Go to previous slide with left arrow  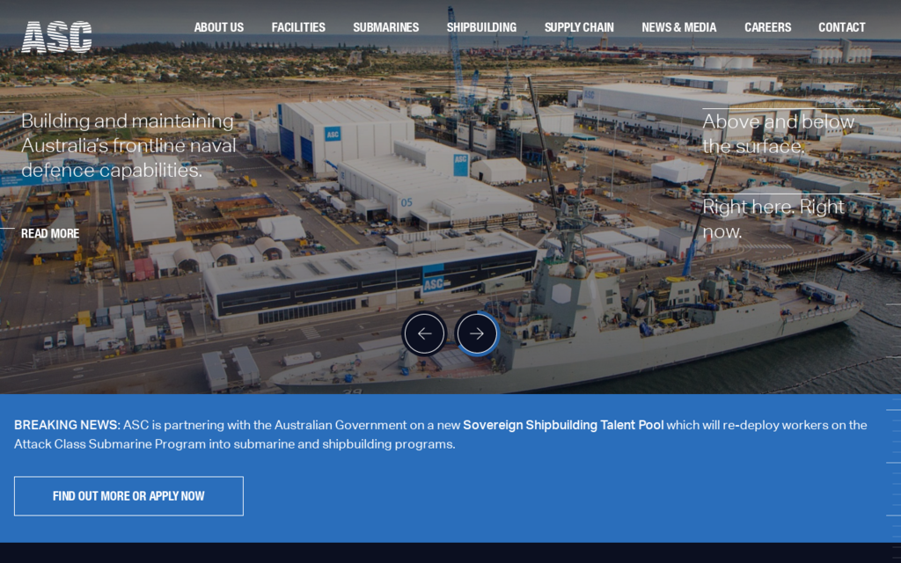click(424, 333)
